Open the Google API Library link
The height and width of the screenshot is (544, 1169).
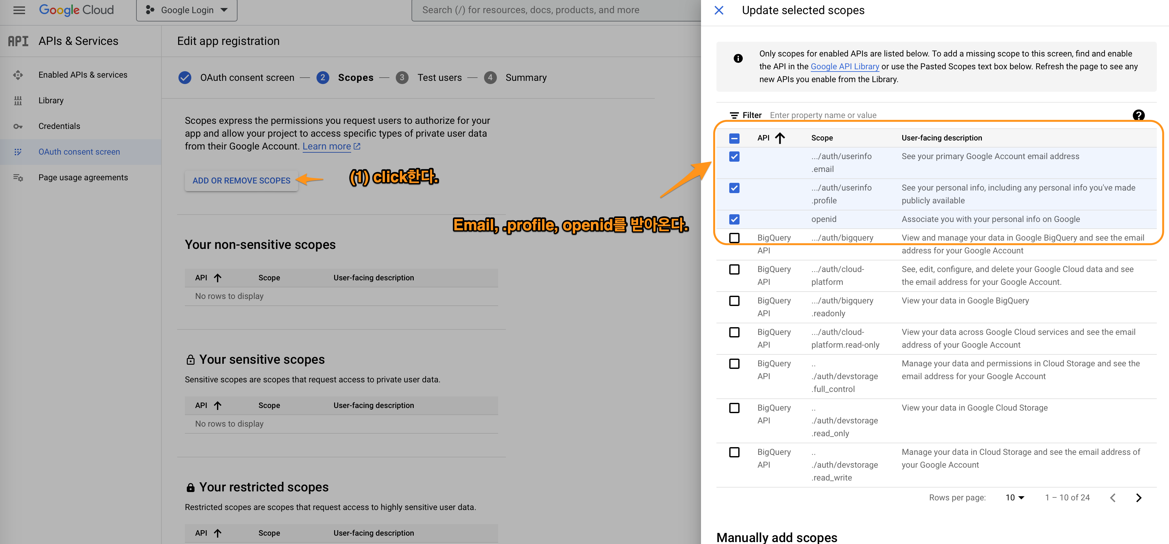tap(844, 67)
